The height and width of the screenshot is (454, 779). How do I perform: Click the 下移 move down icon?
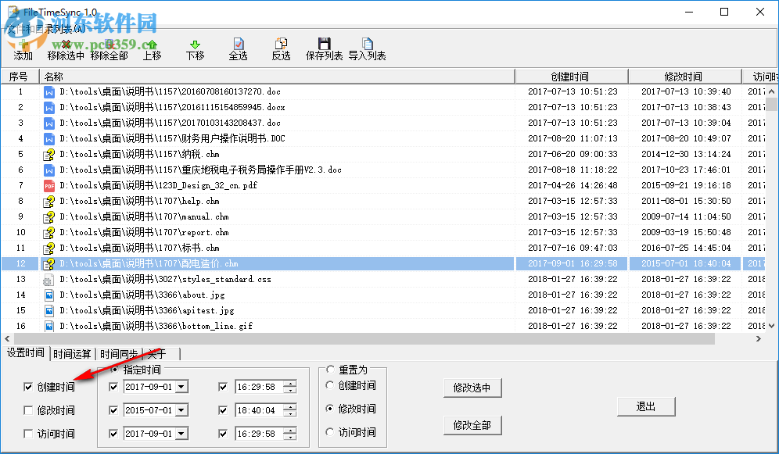pyautogui.click(x=195, y=47)
